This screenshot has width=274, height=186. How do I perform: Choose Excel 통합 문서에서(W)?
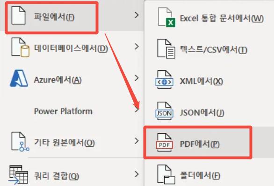coord(209,17)
